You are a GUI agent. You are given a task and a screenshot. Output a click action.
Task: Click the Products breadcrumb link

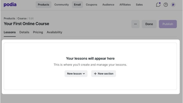click(x=9, y=19)
